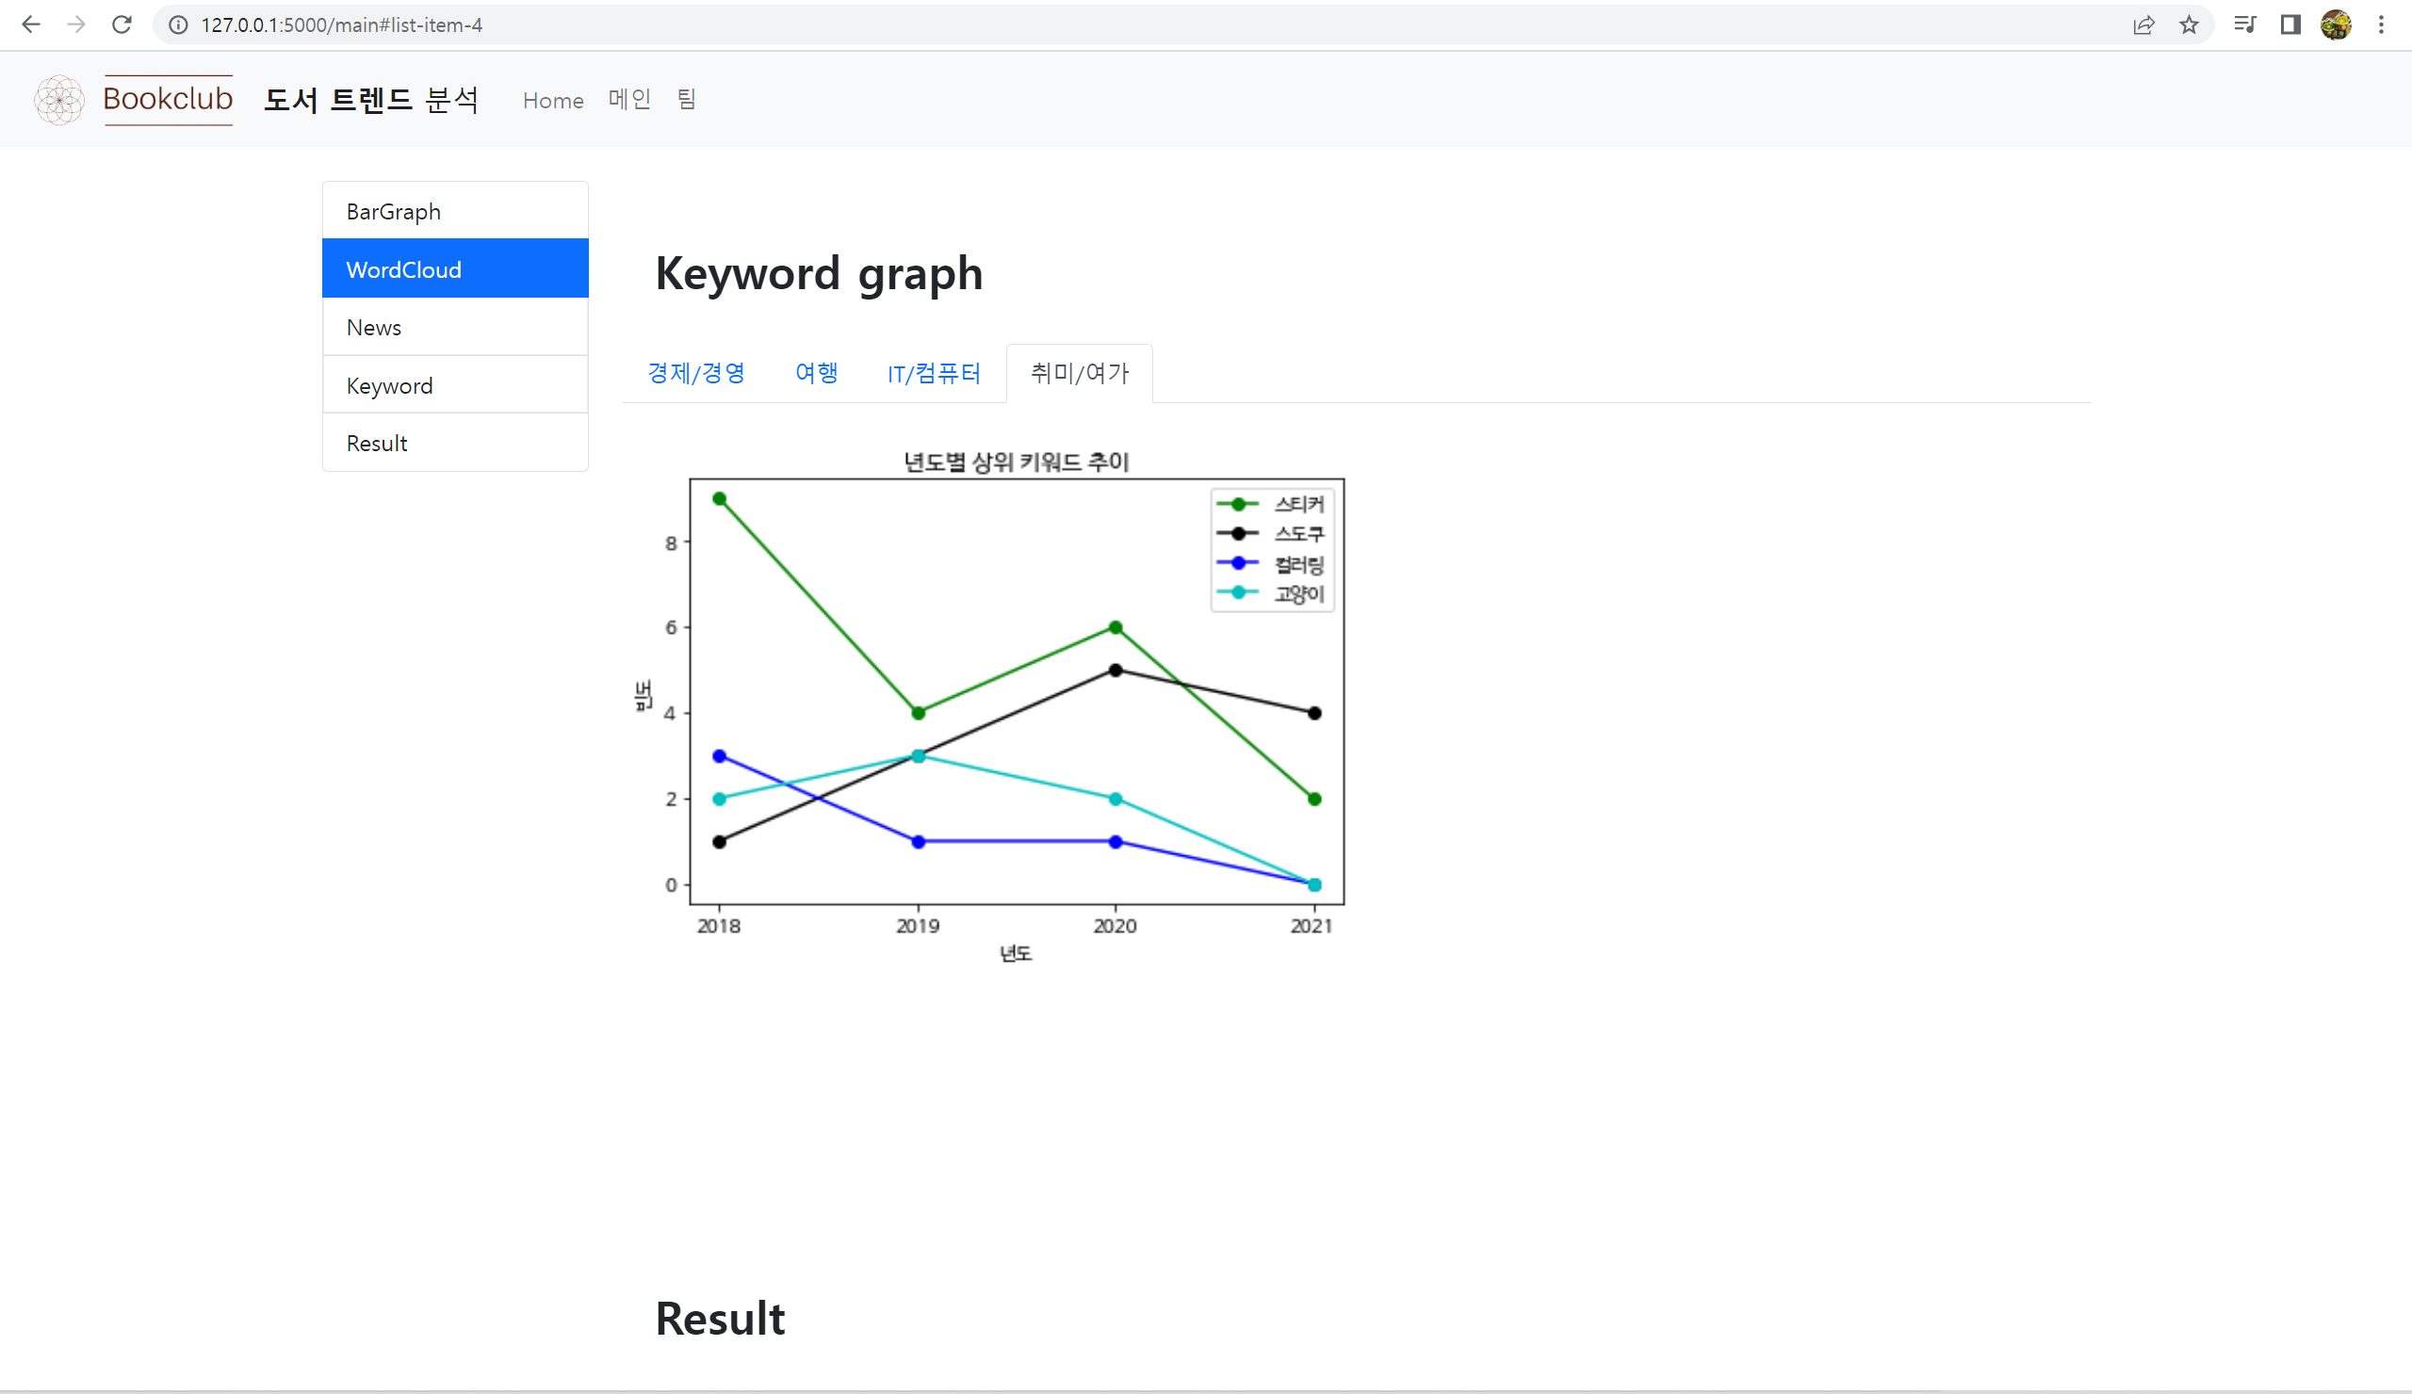This screenshot has width=2412, height=1394.
Task: Reload the page using refresh icon
Action: 122,24
